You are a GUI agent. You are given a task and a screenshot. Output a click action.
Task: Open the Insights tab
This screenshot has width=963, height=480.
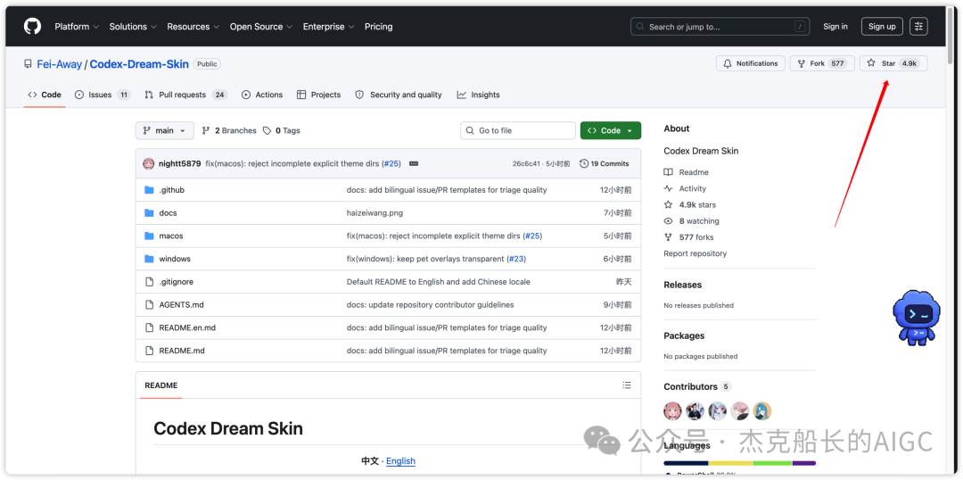479,95
